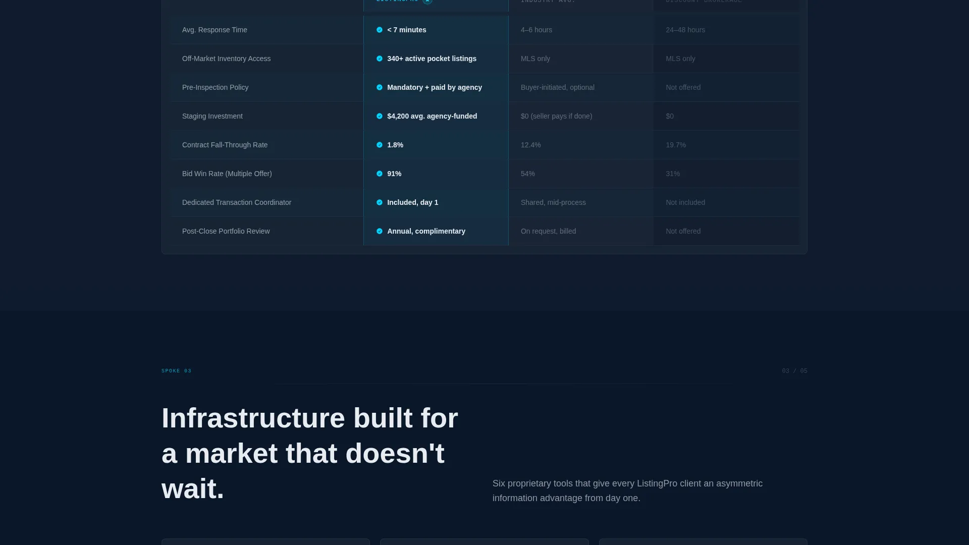Click the Industry Avg. column header
Viewport: 969px width, 545px height.
pos(548,2)
